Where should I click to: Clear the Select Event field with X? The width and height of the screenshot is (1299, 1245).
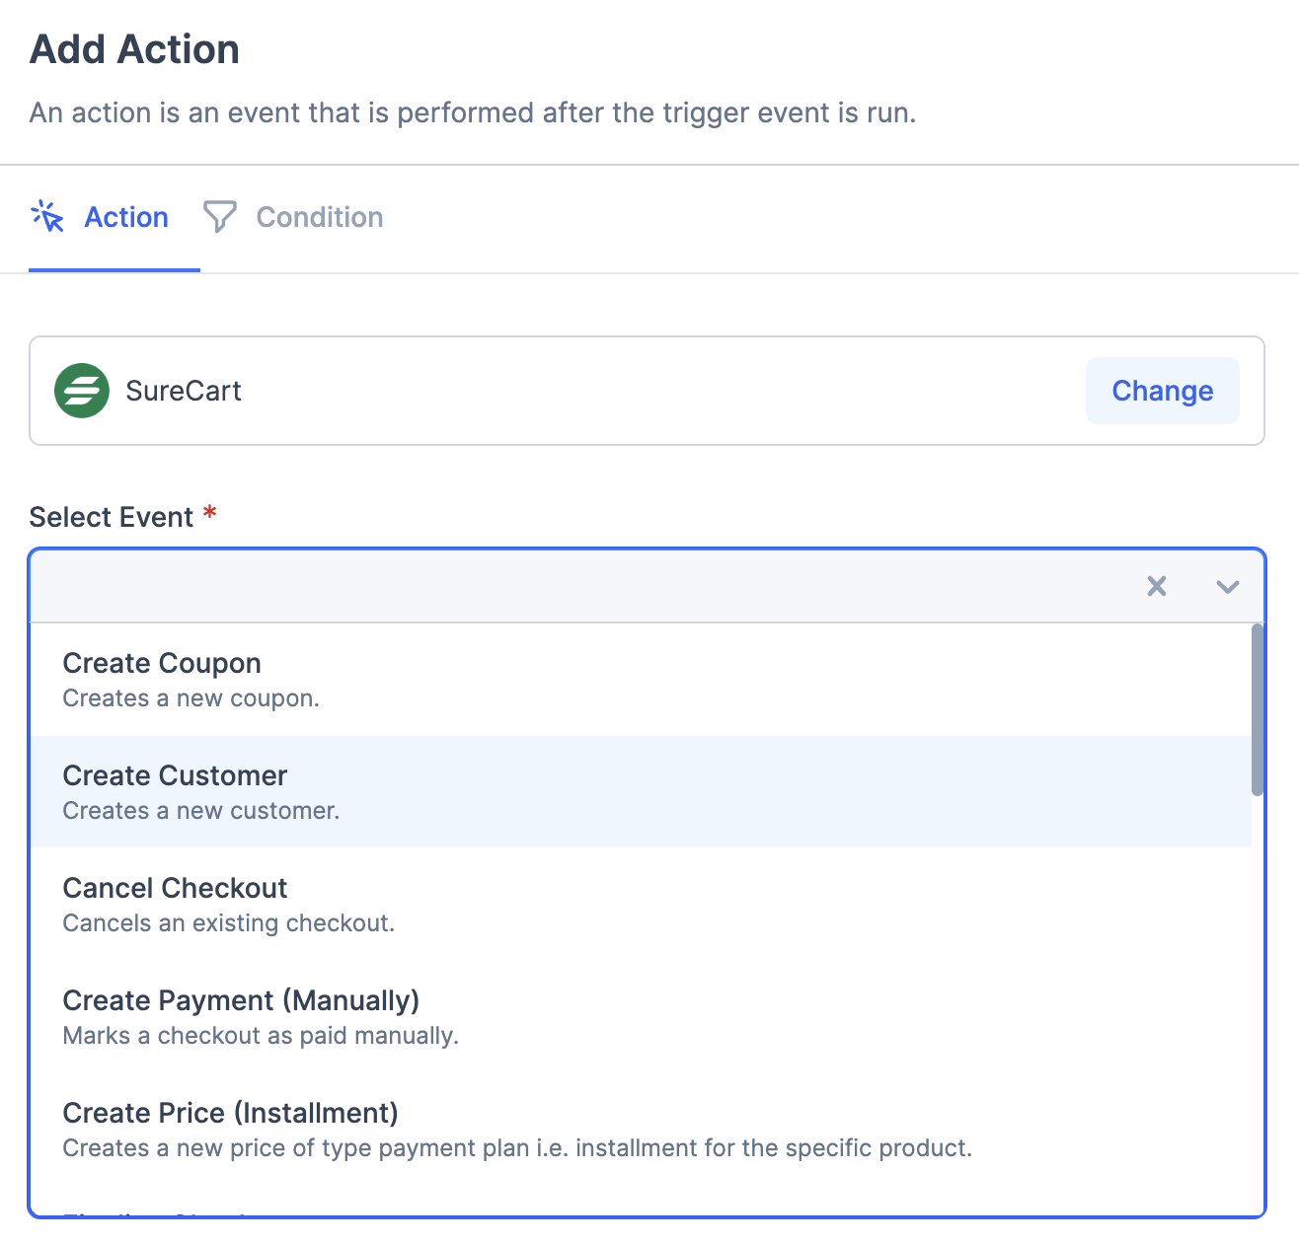(1156, 587)
